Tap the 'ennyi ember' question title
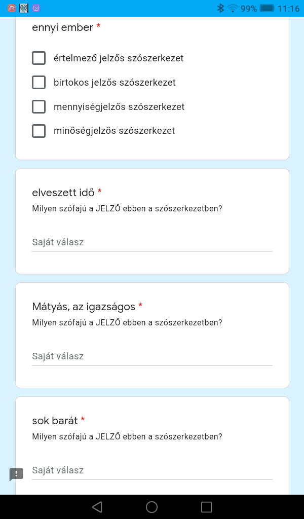The image size is (304, 519). pos(62,27)
